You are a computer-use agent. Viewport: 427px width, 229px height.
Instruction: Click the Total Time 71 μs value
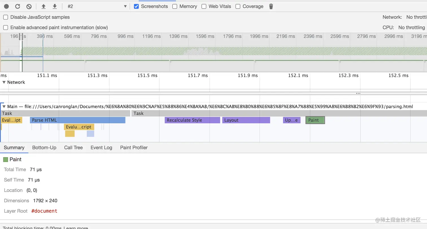[x=36, y=170]
